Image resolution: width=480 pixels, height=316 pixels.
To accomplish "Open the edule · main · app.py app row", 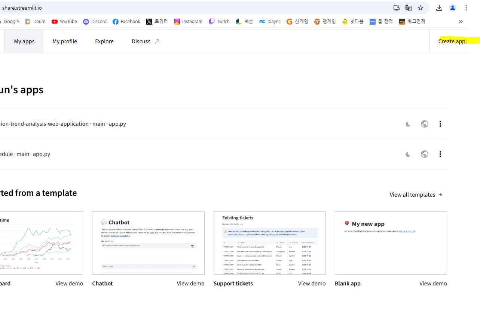I will point(223,154).
